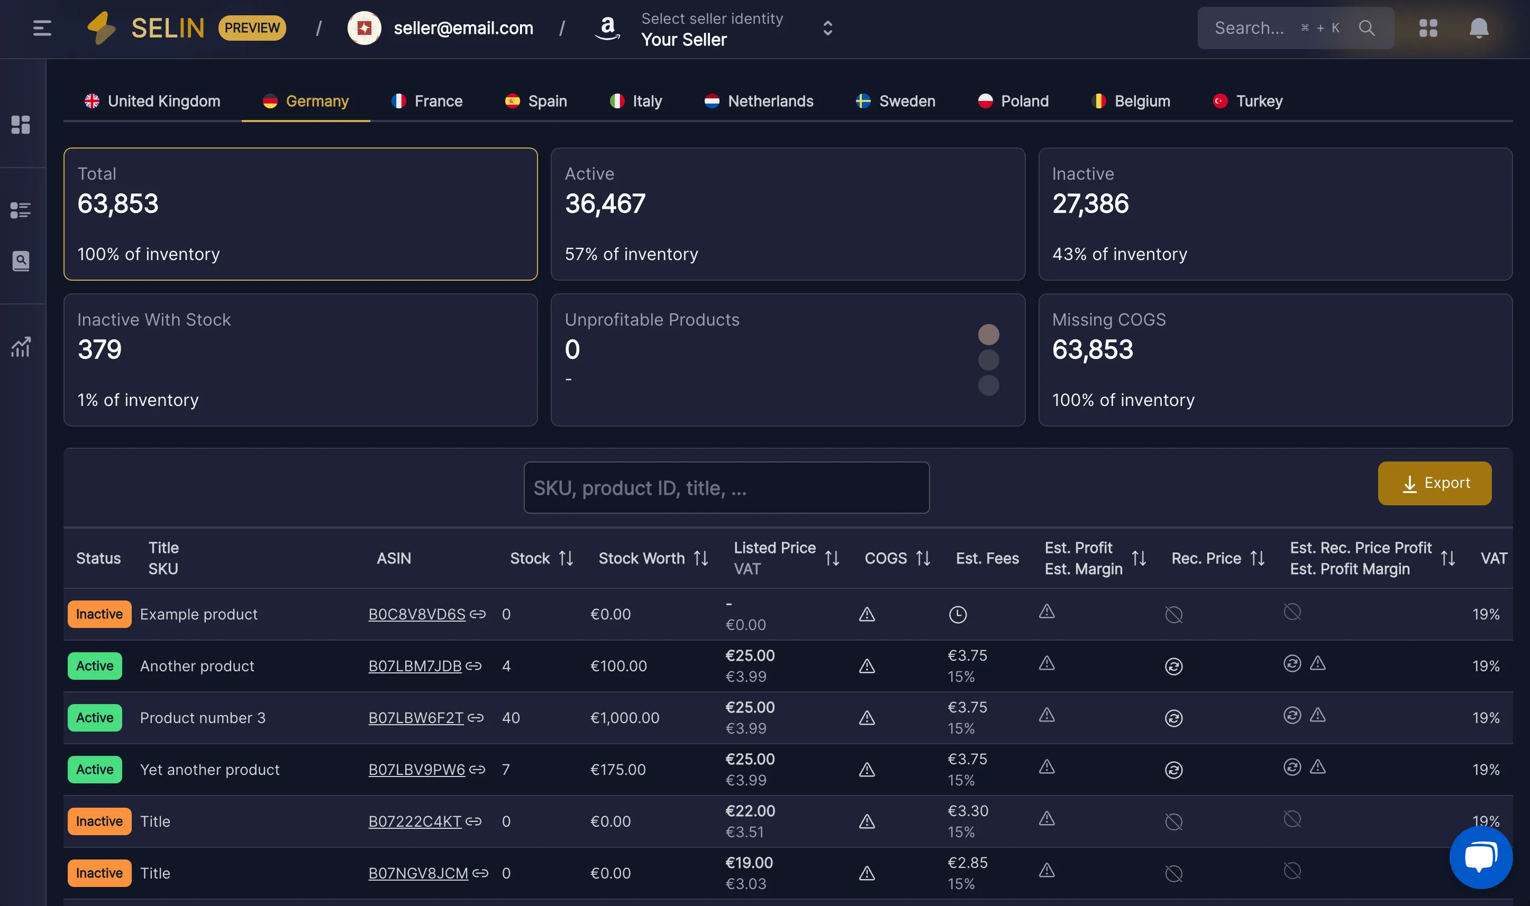Select top dot in Unprofitable Products card
Screen dimensions: 1530x906
click(989, 335)
